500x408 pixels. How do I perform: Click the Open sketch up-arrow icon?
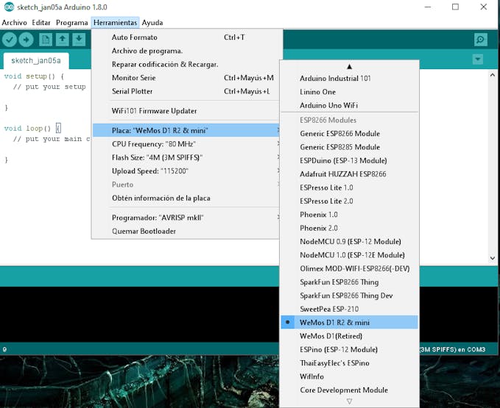point(63,40)
